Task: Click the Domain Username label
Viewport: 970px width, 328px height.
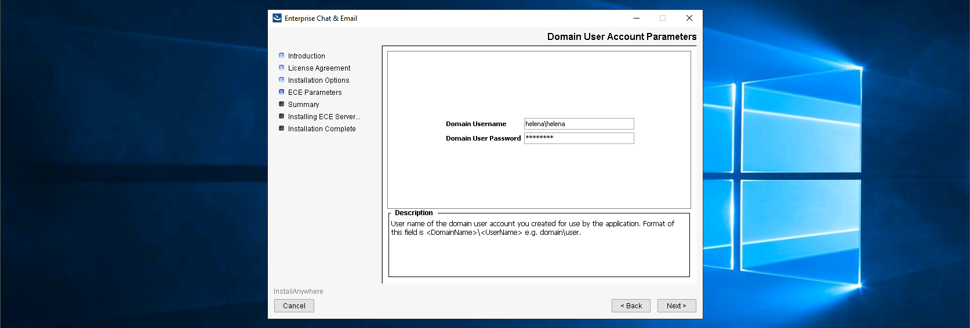Action: (476, 124)
